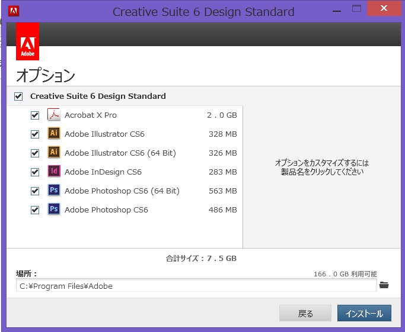Select the Adobe InDesign CS6 product name

[103, 172]
